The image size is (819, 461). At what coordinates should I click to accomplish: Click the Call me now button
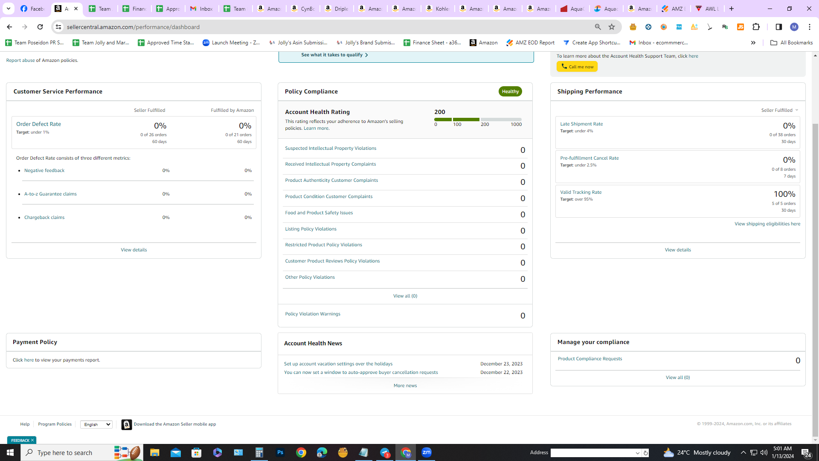click(x=577, y=67)
